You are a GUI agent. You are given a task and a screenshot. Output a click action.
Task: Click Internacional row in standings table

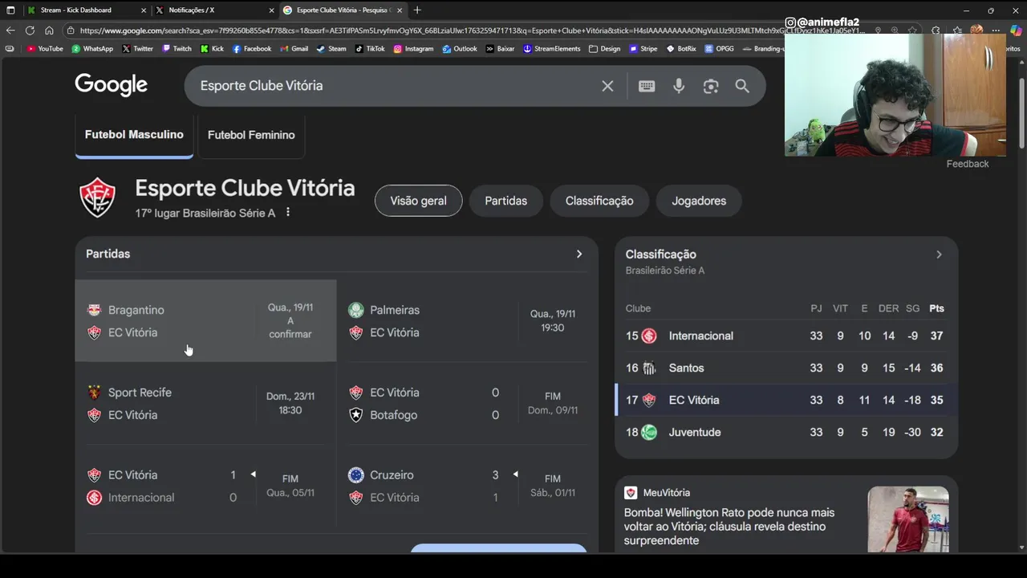786,336
